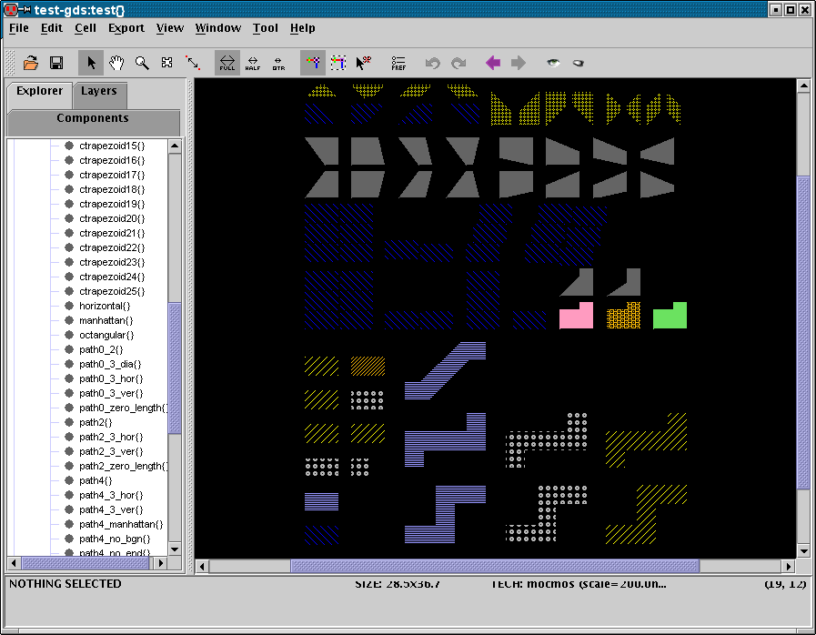Click the bullet icon beside path2{}
Viewport: 816px width, 635px height.
[69, 422]
